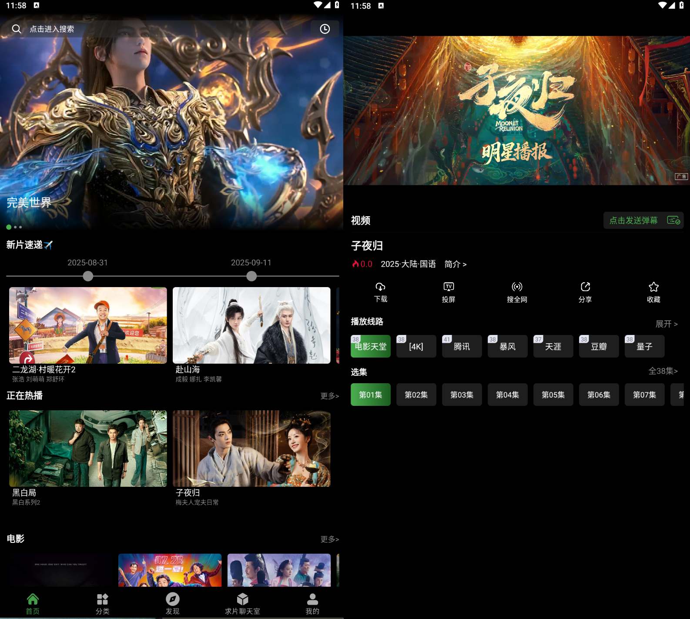Select 量子 playback source

pyautogui.click(x=645, y=346)
